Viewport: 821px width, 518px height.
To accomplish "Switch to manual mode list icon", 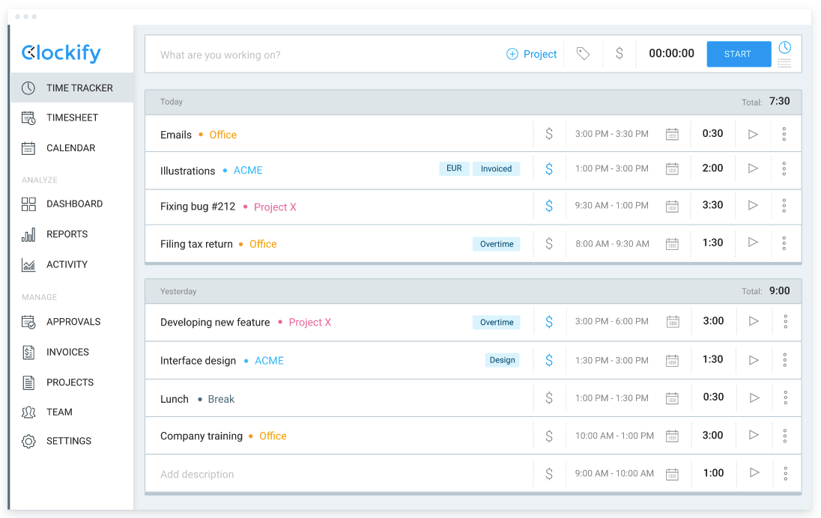I will pyautogui.click(x=784, y=64).
